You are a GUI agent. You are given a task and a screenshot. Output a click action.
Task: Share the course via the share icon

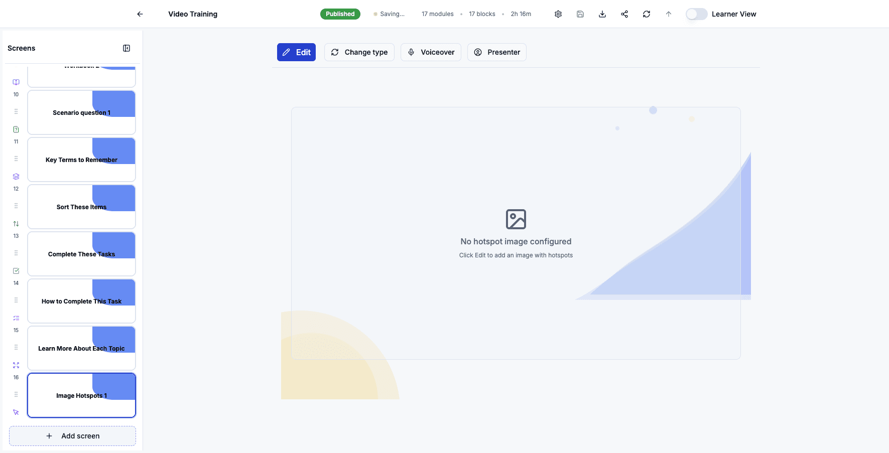pyautogui.click(x=624, y=14)
